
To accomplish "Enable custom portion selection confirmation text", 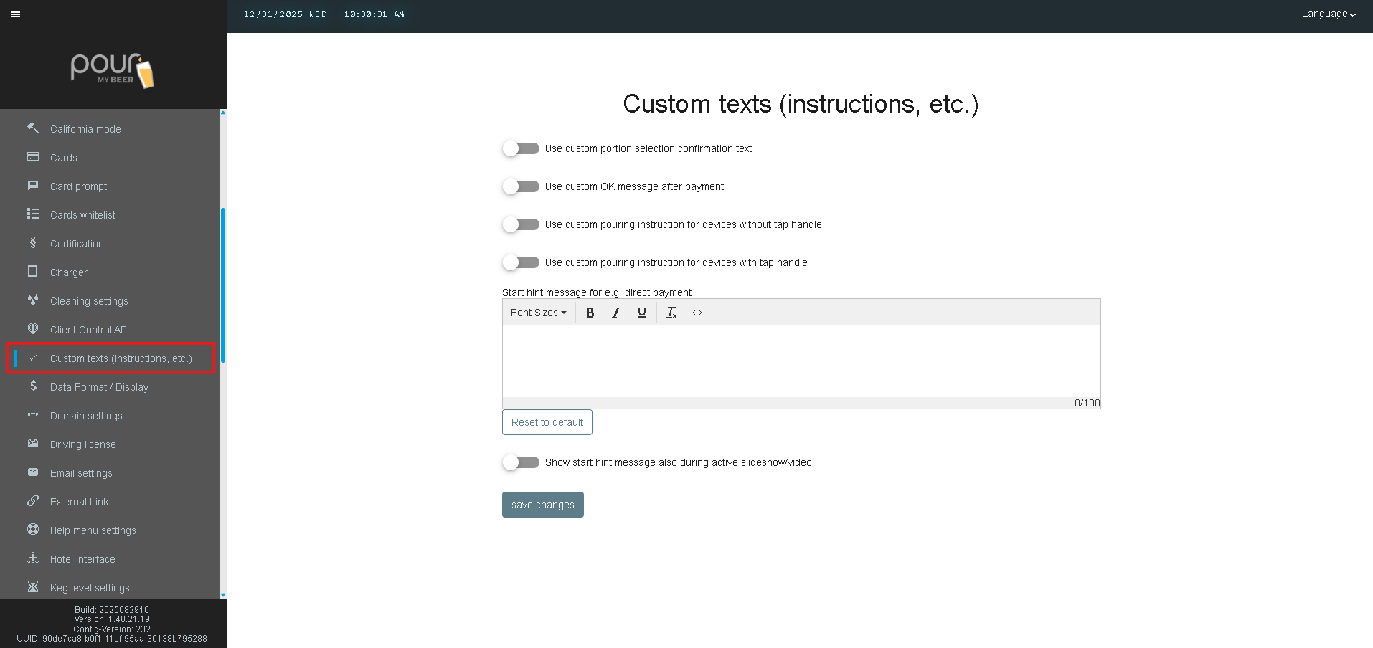I will [521, 148].
